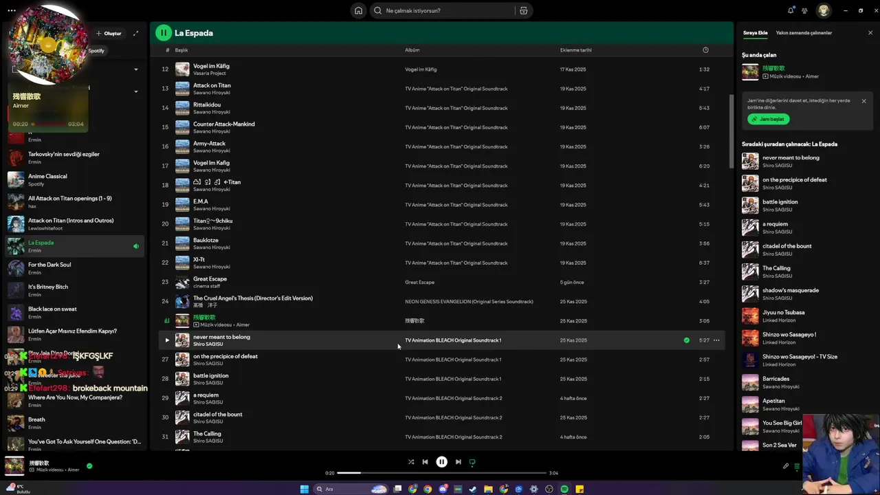Click the duration clock column icon
This screenshot has height=495, width=880.
(x=705, y=50)
